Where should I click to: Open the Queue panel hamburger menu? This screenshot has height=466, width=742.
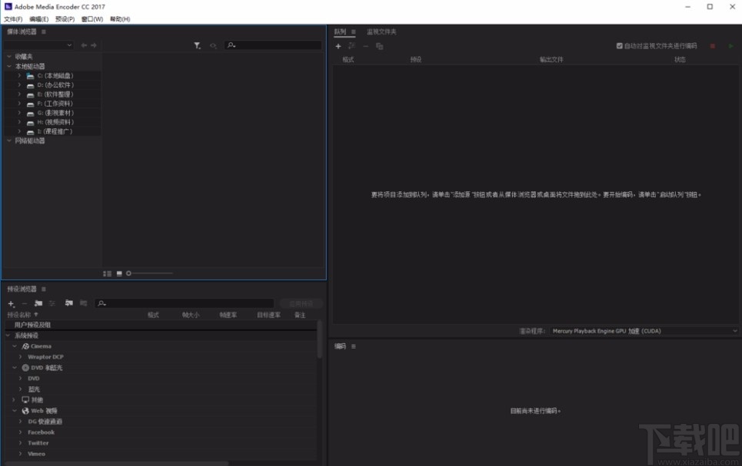tap(353, 31)
